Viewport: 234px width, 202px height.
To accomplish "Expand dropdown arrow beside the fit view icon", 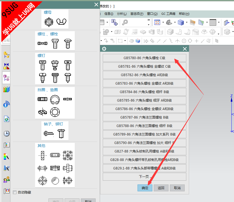I will coord(163,22).
